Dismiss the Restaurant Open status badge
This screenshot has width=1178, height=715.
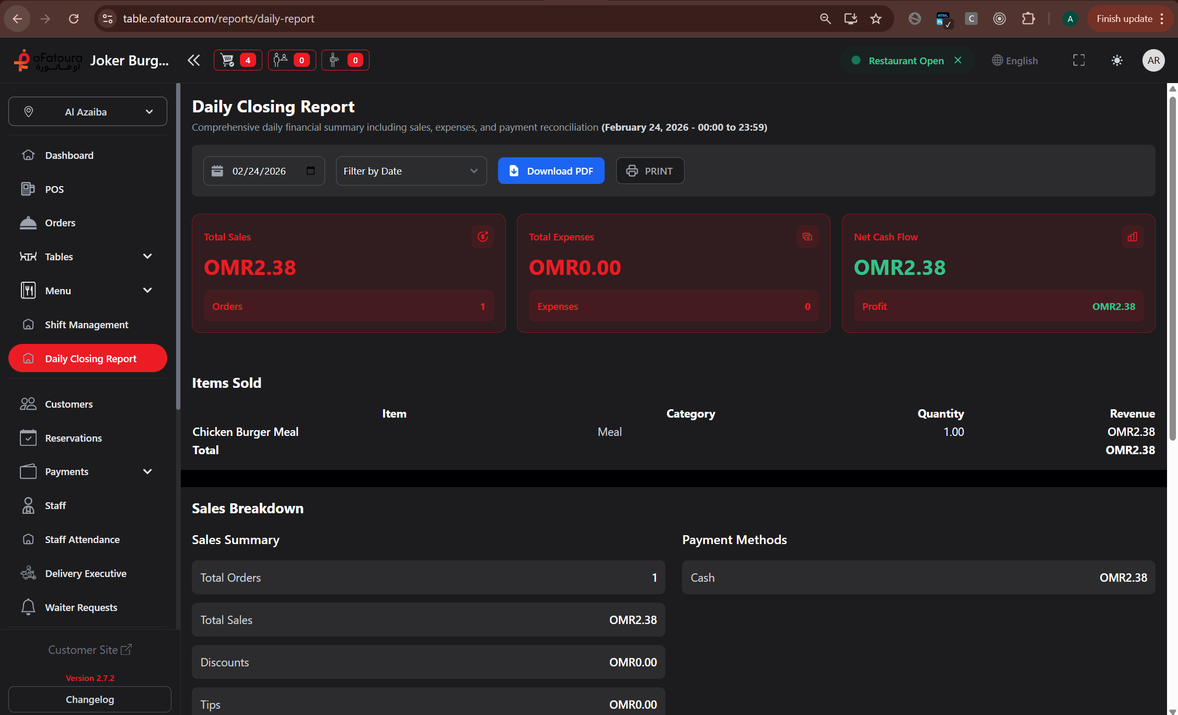(958, 60)
